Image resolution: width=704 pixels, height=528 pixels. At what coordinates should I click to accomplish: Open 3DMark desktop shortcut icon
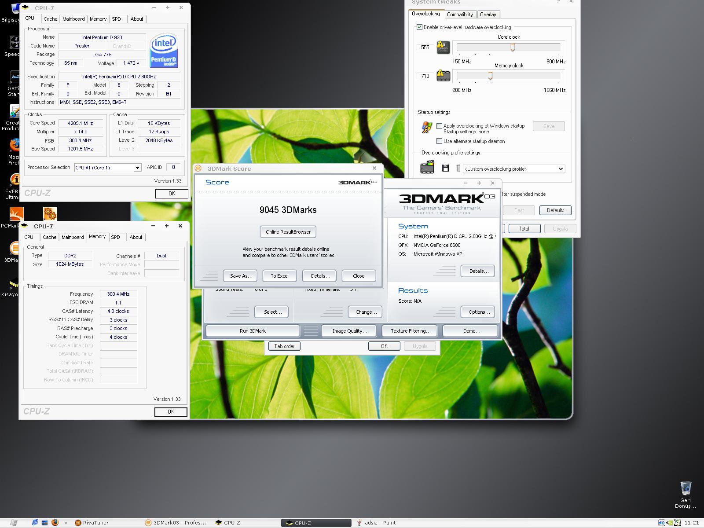[x=15, y=248]
